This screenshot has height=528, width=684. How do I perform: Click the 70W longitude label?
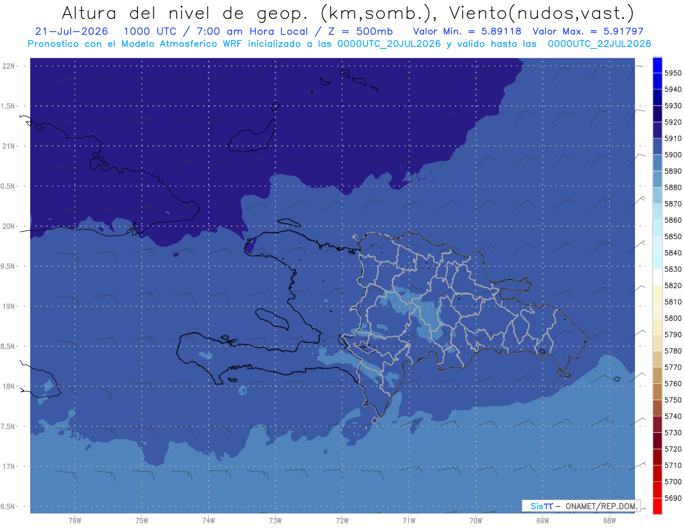pos(476,521)
